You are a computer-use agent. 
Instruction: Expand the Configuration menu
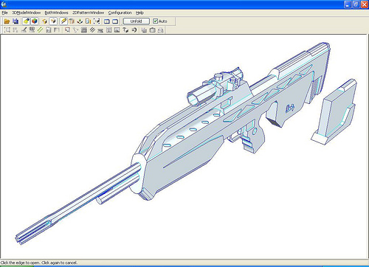(120, 13)
